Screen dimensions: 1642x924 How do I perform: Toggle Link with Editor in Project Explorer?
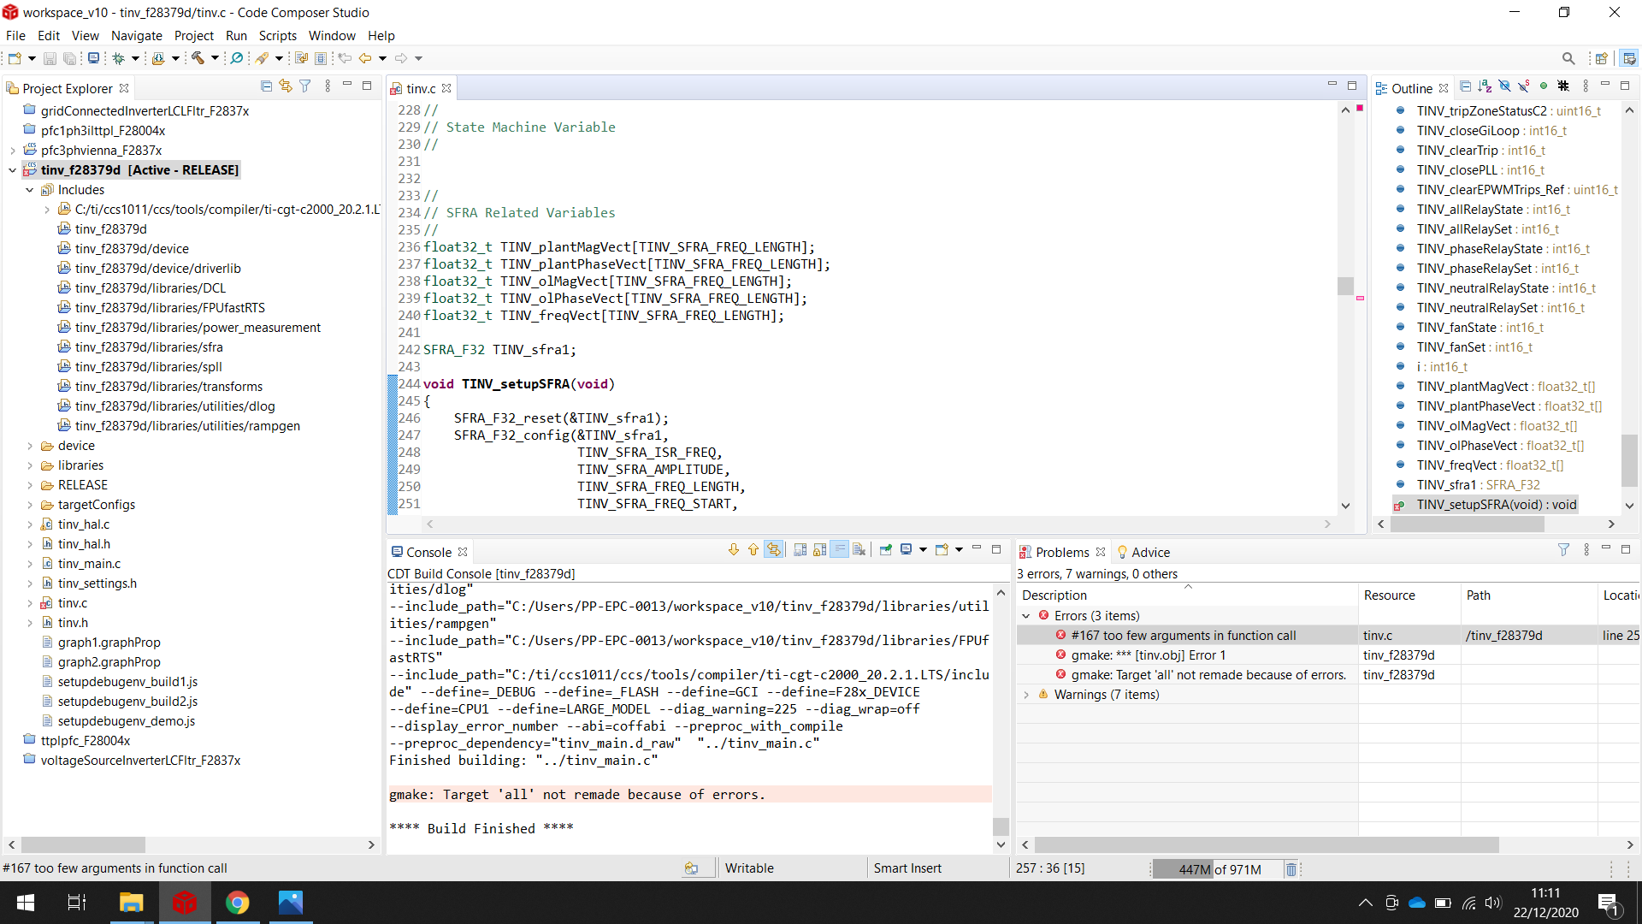coord(286,86)
